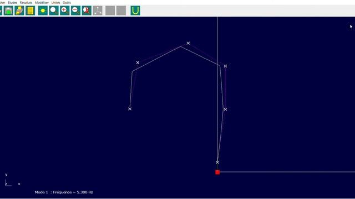Click the red support square node
Screen dimensions: 355x199
(217, 172)
